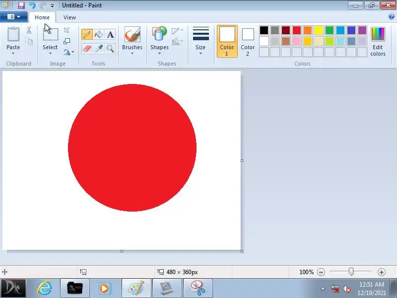The width and height of the screenshot is (397, 298).
Task: Pick the red color swatch
Action: [297, 30]
